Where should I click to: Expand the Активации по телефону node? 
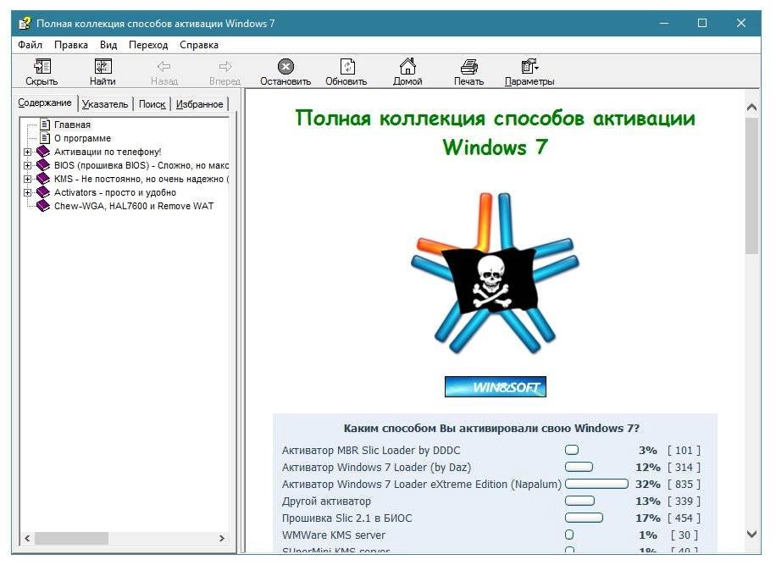pos(28,152)
